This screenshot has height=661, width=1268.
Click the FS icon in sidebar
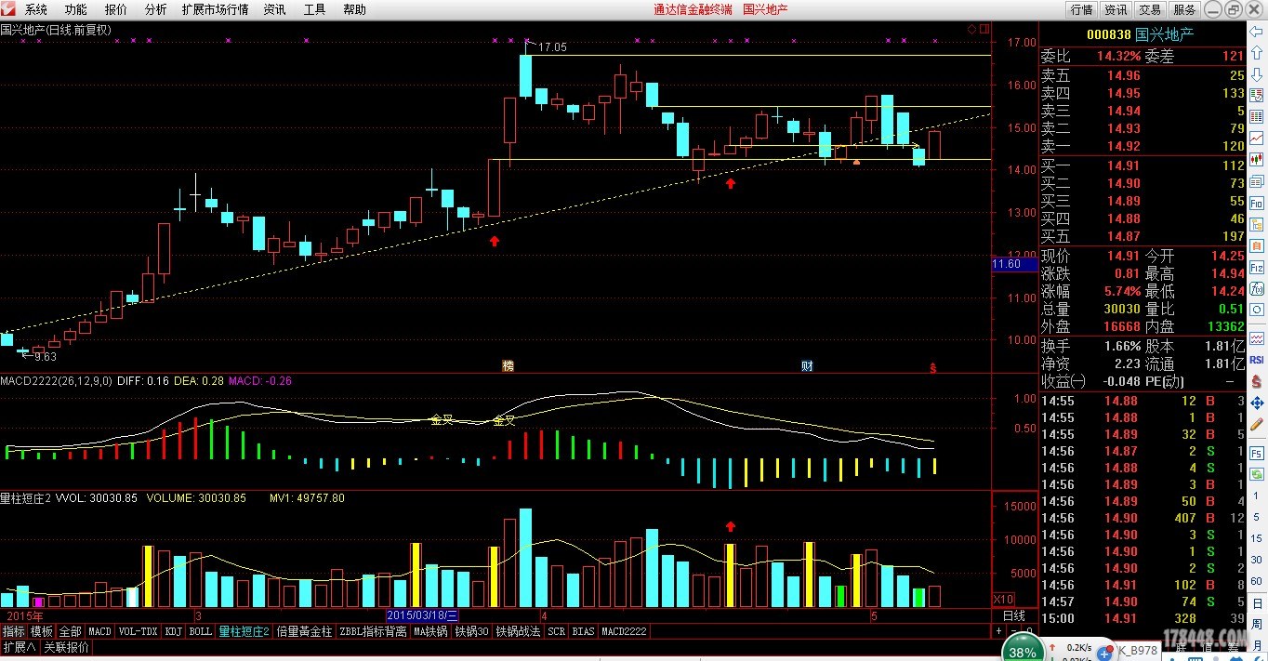coord(1256,453)
